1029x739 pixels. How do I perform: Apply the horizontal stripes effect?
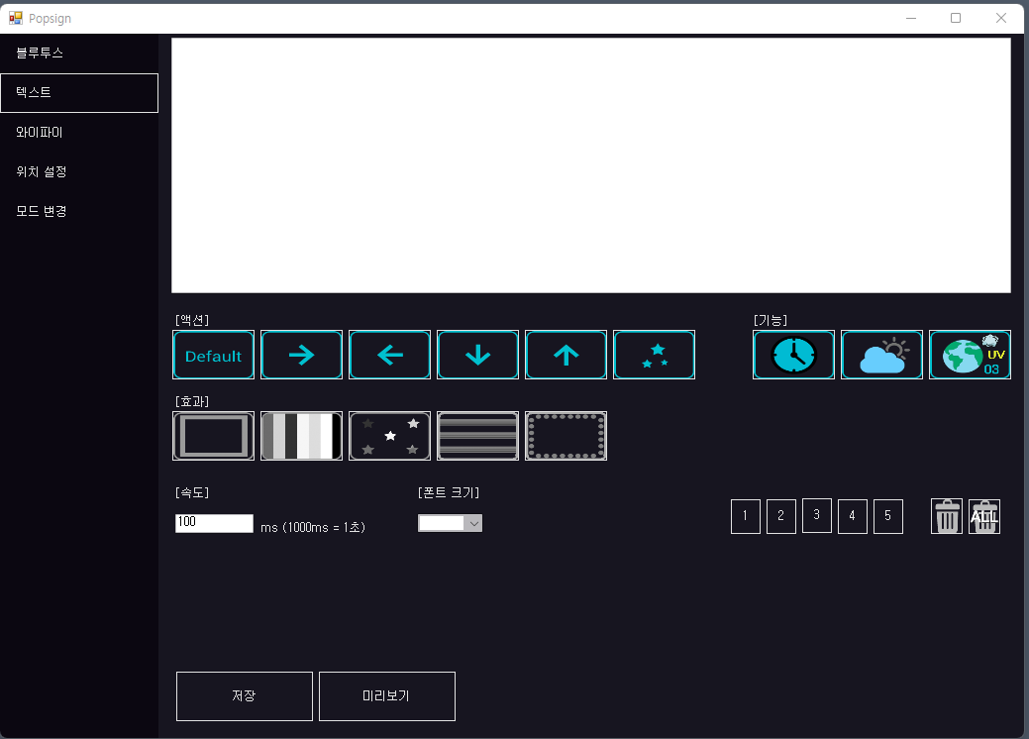(477, 436)
